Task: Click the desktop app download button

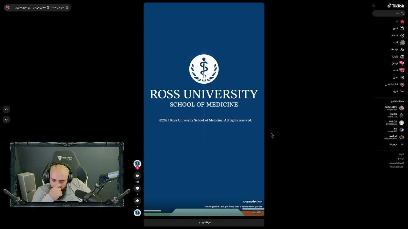Action: tap(23, 8)
